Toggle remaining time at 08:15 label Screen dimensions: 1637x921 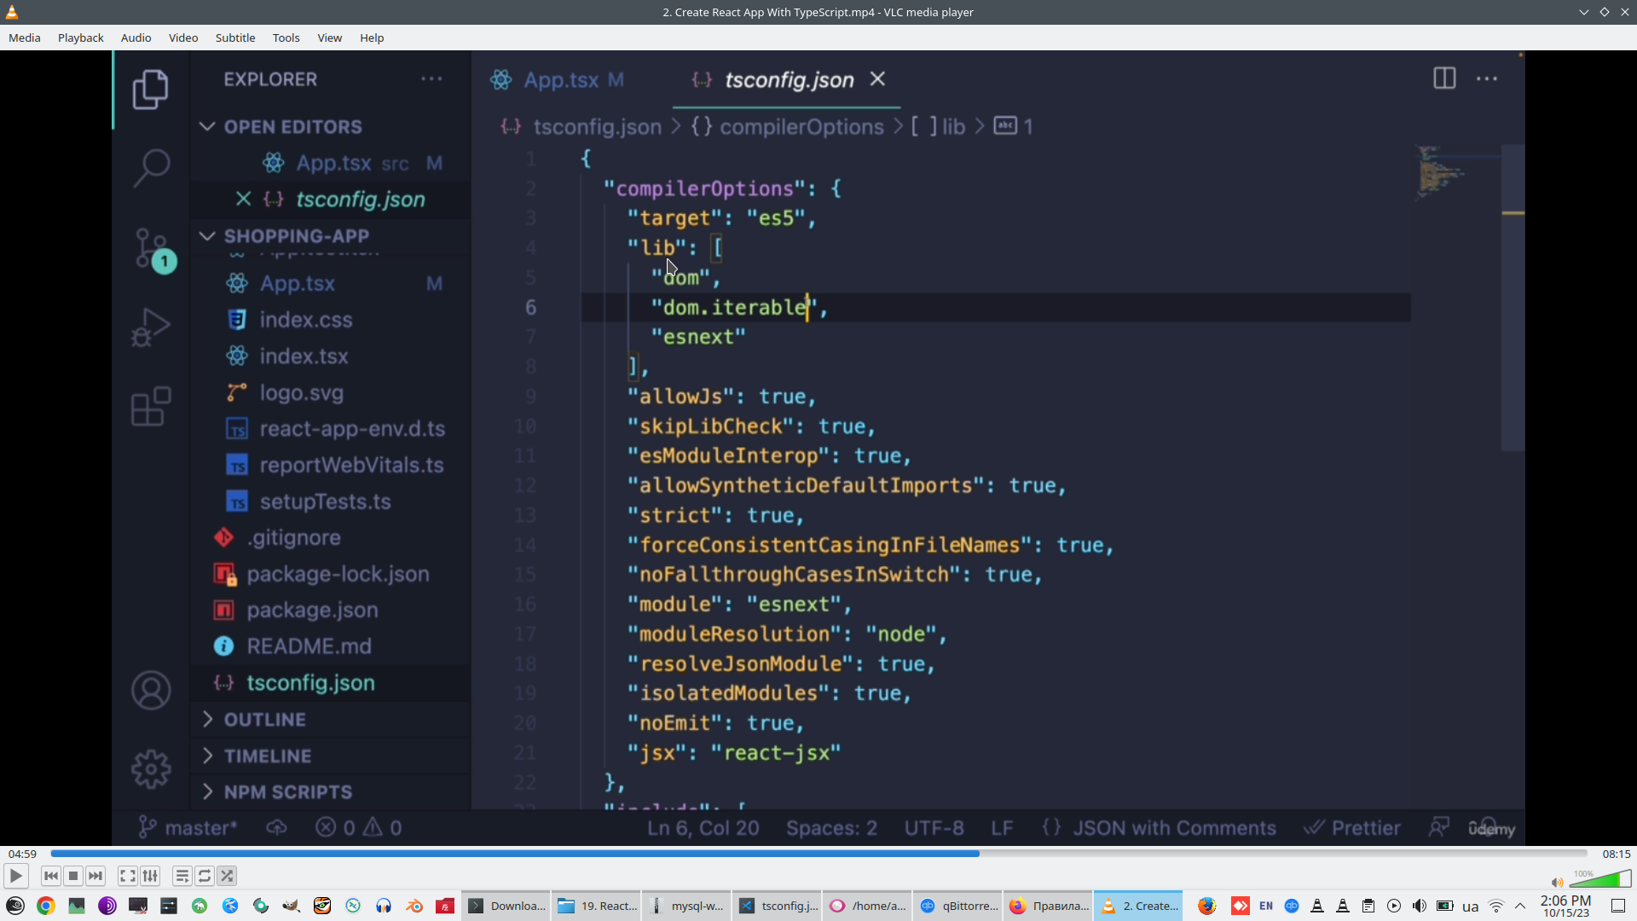tap(1616, 854)
